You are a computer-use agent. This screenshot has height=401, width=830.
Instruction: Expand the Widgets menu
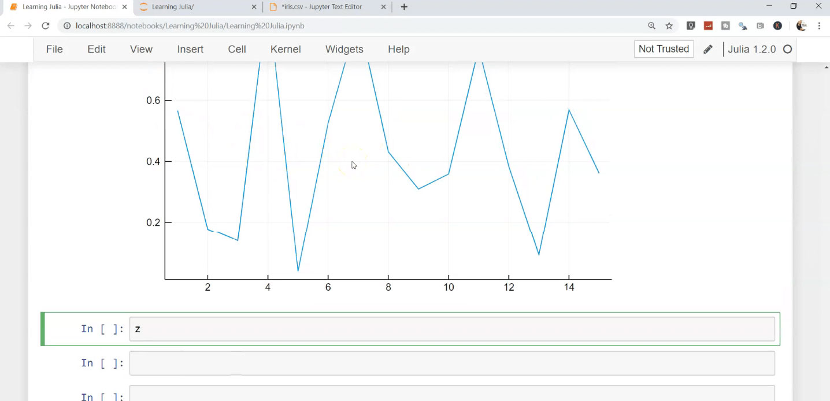(x=344, y=49)
